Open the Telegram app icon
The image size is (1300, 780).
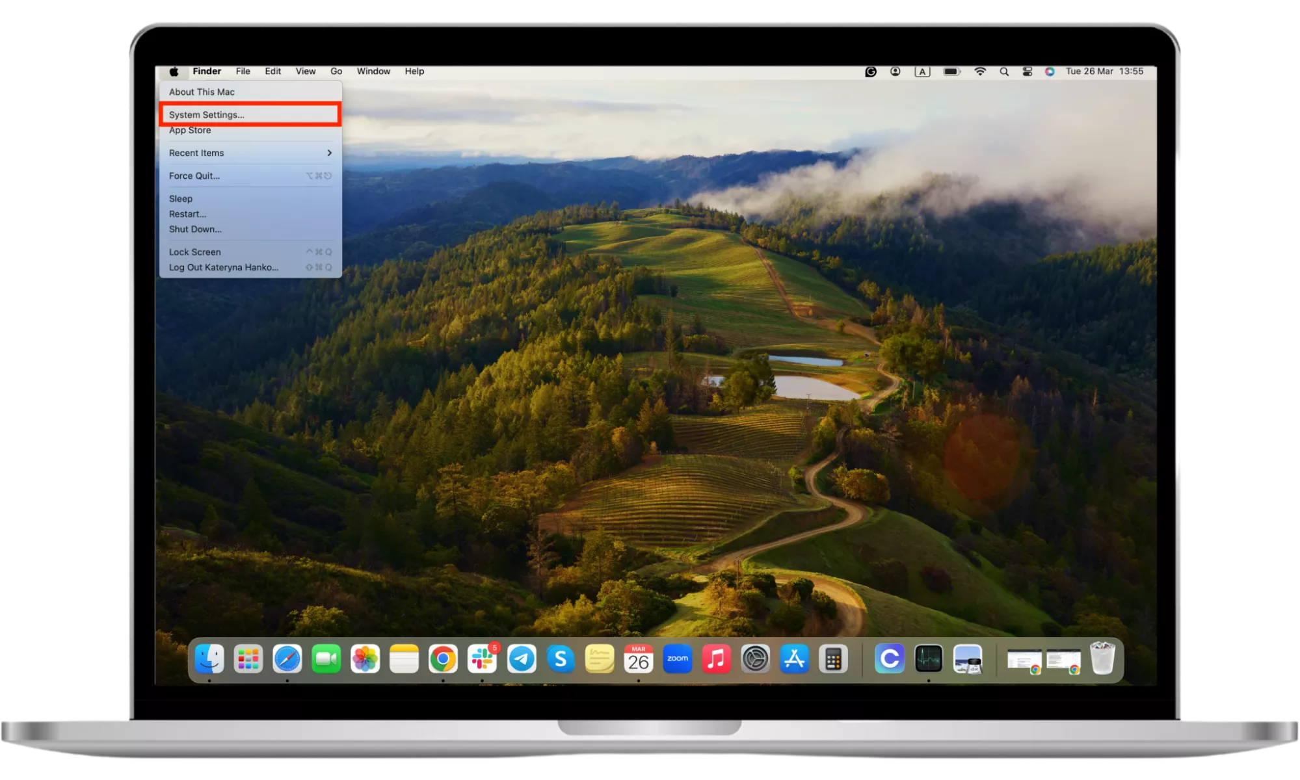522,659
